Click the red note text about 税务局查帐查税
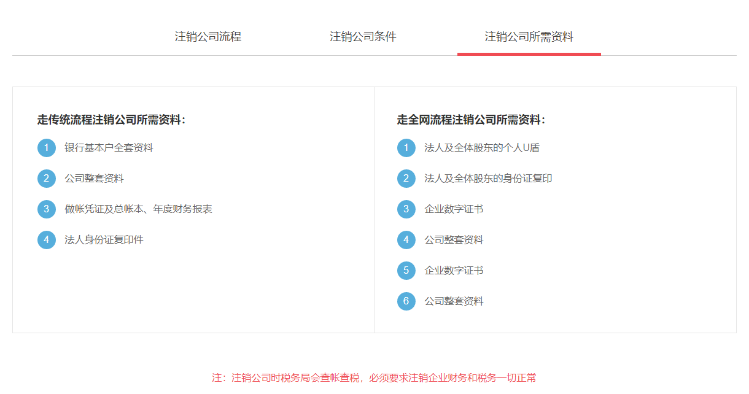The height and width of the screenshot is (394, 749). (x=374, y=379)
